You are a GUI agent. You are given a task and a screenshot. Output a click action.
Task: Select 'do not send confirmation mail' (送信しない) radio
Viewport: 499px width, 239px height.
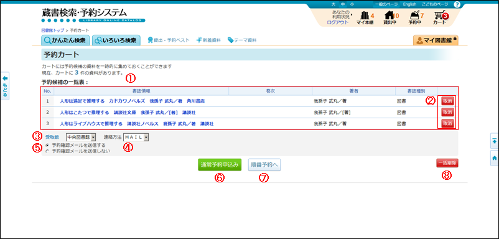pos(47,151)
